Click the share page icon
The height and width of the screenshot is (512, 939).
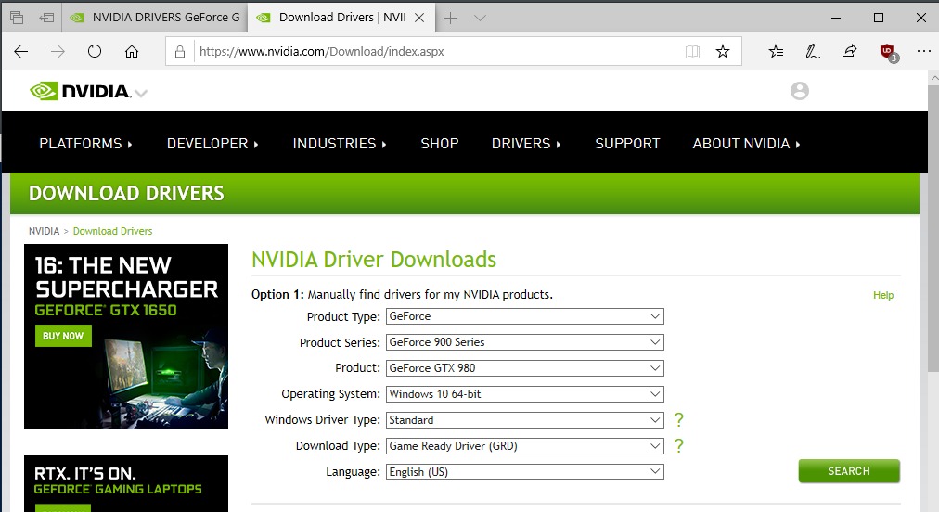point(849,52)
